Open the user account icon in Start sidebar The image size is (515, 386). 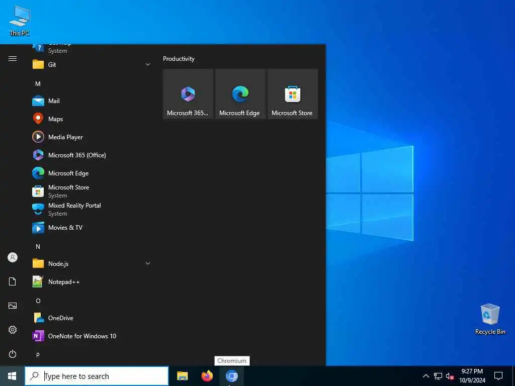13,257
